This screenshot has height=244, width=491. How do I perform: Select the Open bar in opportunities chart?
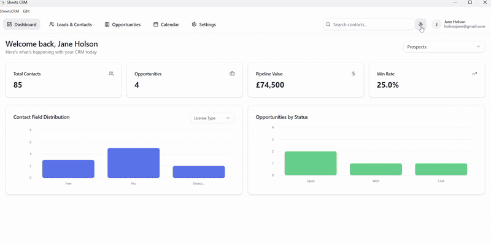(311, 163)
